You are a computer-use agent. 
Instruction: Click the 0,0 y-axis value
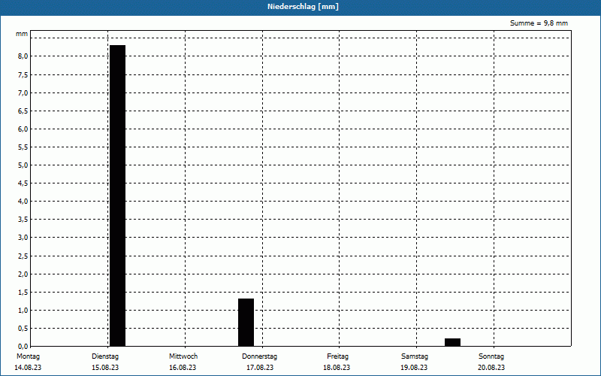pyautogui.click(x=23, y=347)
